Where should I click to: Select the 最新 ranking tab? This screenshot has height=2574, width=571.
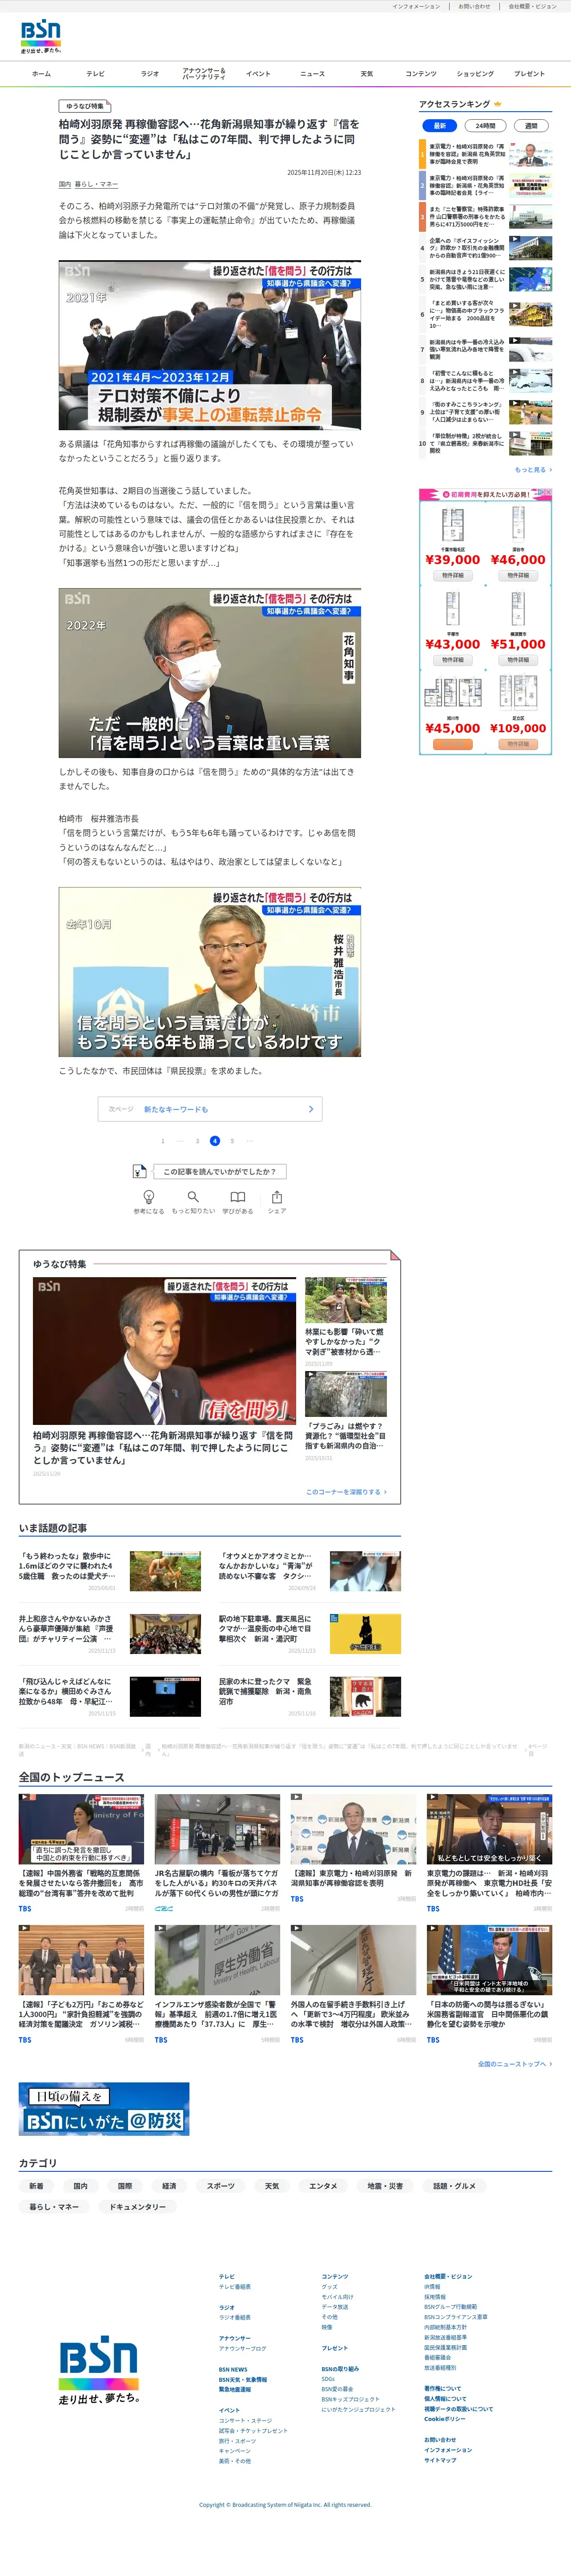click(x=439, y=126)
